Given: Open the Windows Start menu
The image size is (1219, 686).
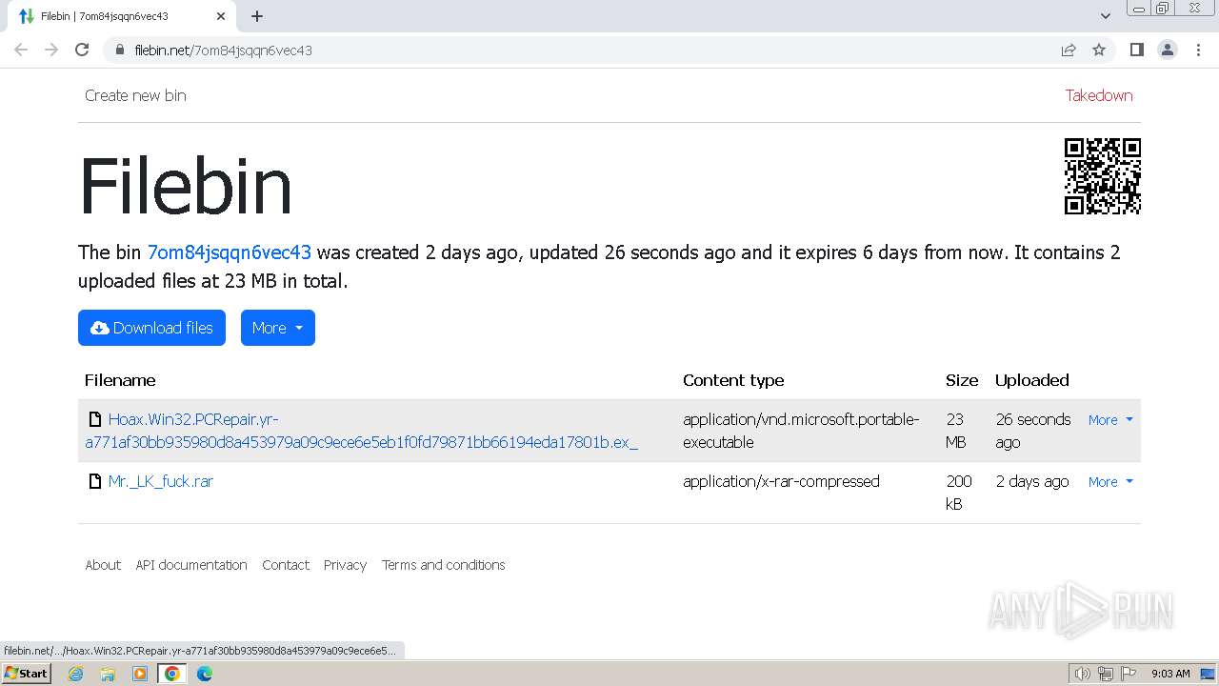Looking at the screenshot, I should tap(26, 674).
